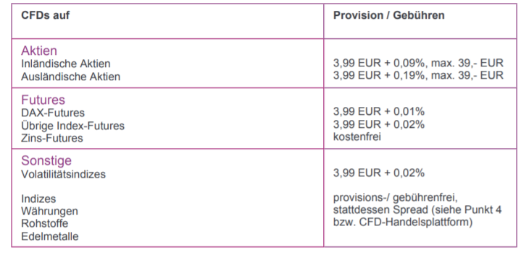Select the purple 'Futures' section heading

[43, 100]
